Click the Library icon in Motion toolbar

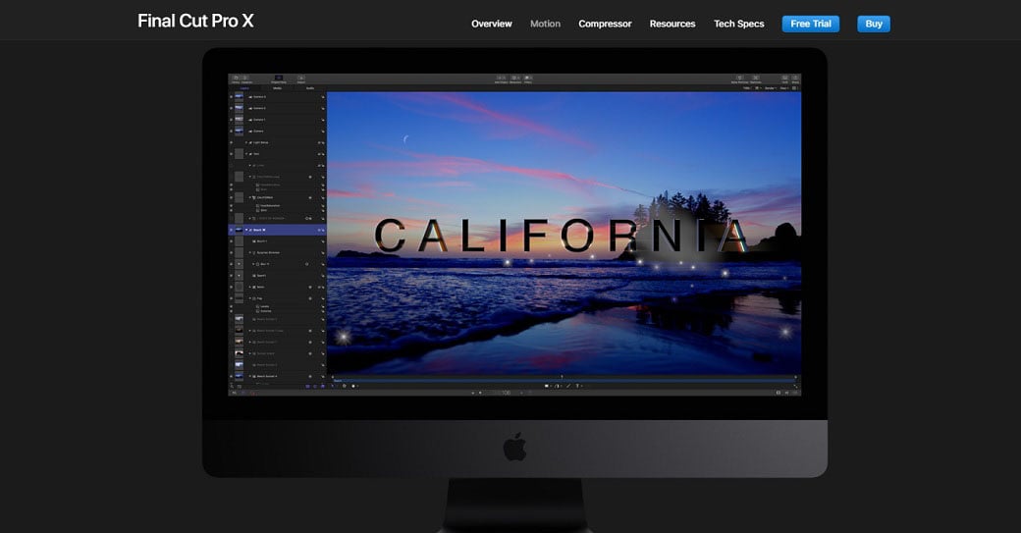pyautogui.click(x=236, y=79)
